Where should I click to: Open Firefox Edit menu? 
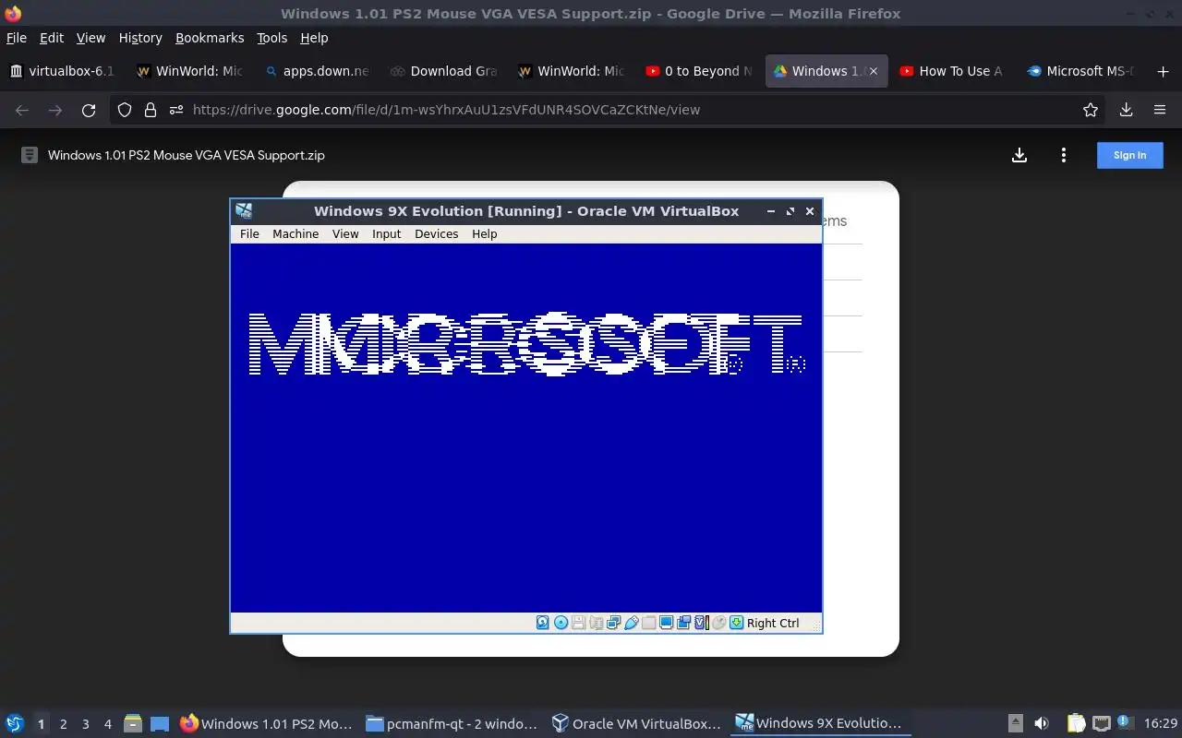coord(51,38)
